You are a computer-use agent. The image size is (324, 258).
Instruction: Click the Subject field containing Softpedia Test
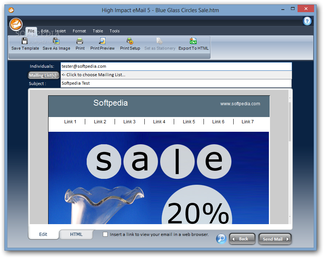[176, 83]
